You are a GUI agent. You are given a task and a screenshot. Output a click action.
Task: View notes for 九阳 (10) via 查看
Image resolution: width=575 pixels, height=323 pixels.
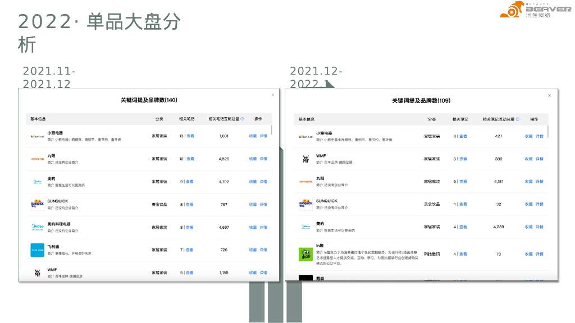click(190, 159)
